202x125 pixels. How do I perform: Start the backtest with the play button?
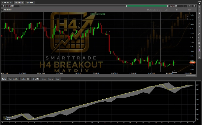tap(185, 6)
